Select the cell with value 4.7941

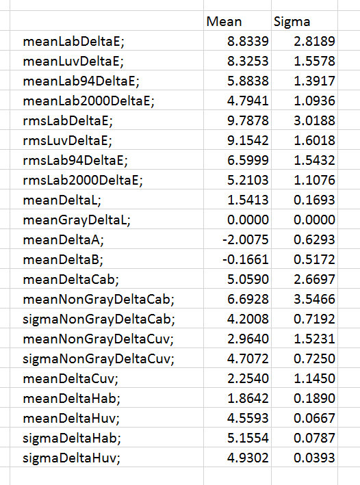(x=237, y=100)
